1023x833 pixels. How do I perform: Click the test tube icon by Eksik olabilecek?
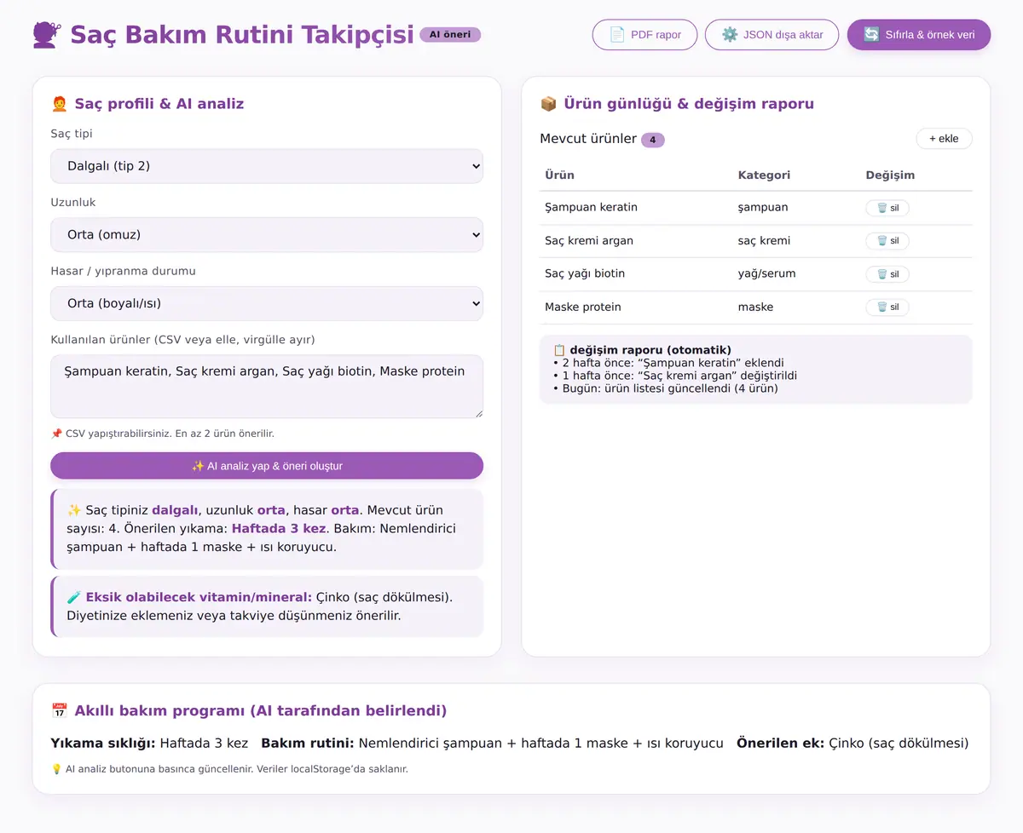pyautogui.click(x=74, y=598)
